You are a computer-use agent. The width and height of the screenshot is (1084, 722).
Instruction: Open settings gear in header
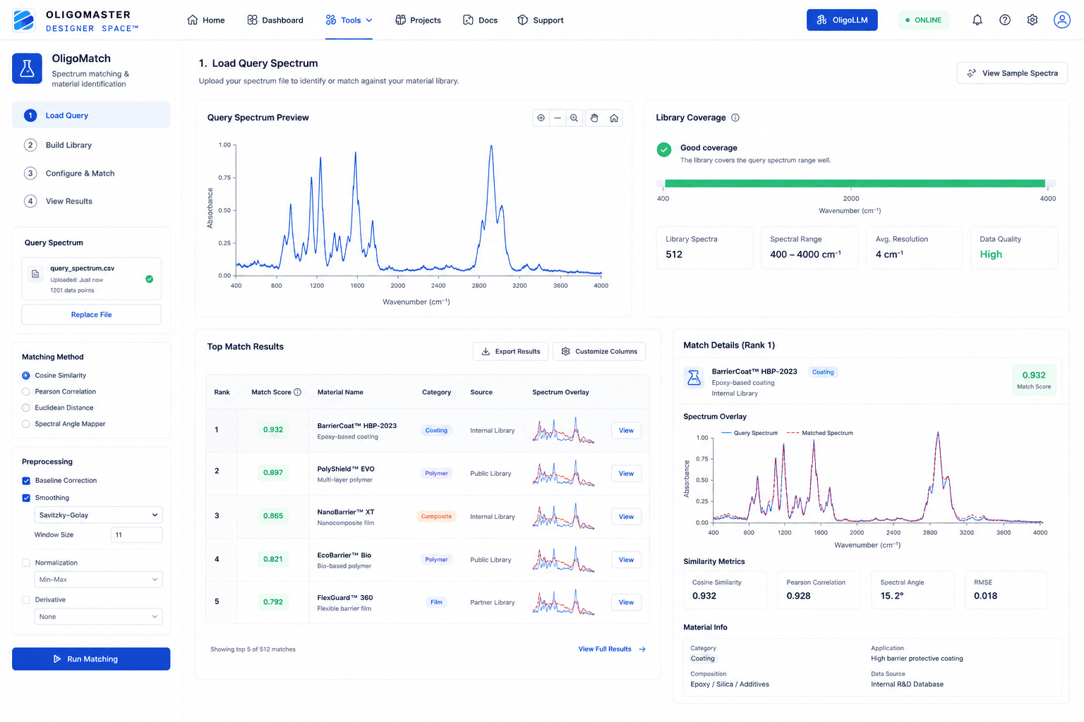tap(1032, 20)
